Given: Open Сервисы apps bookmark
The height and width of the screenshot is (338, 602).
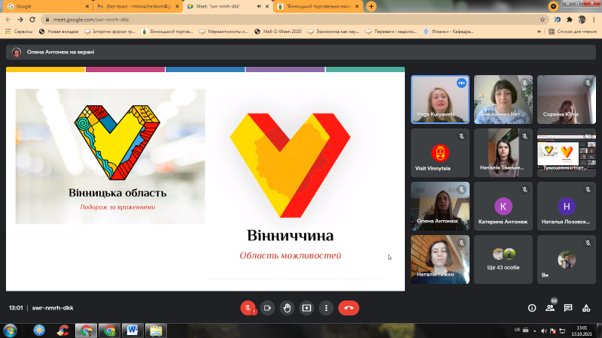Looking at the screenshot, I should (19, 32).
